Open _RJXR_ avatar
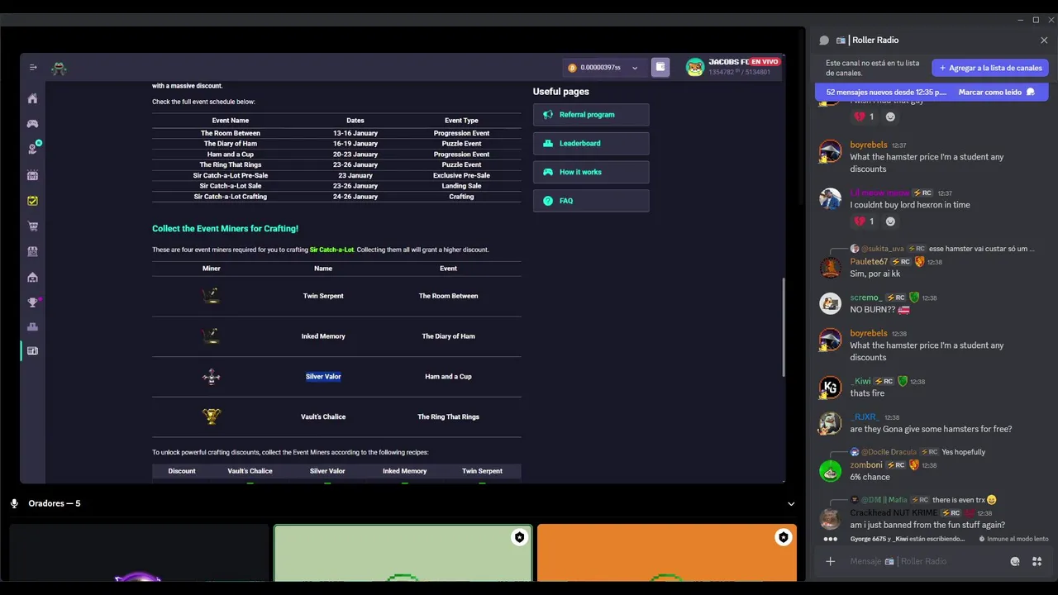 click(x=830, y=423)
